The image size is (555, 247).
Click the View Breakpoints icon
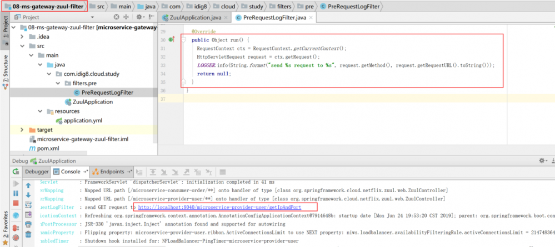click(16, 229)
